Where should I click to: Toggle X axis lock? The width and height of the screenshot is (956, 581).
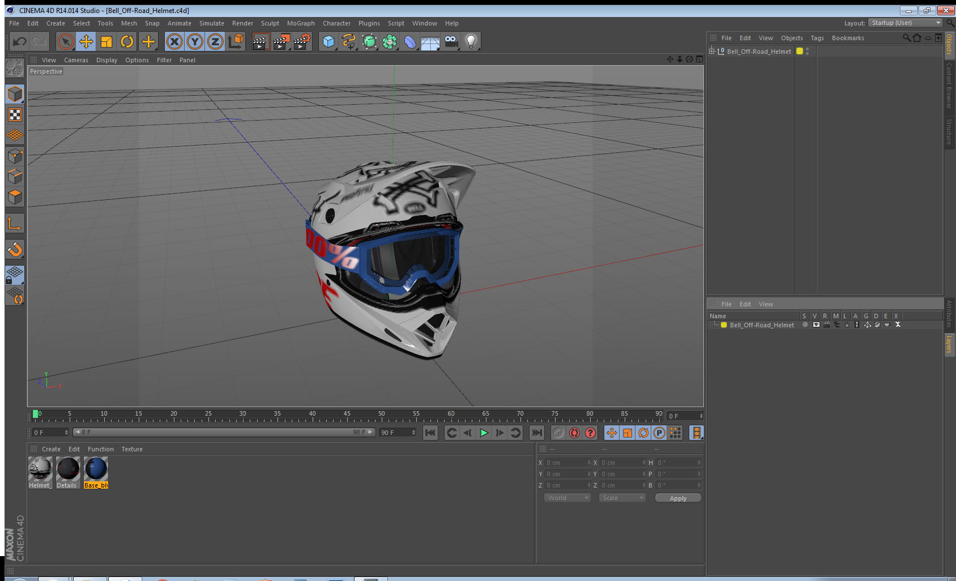tap(174, 41)
